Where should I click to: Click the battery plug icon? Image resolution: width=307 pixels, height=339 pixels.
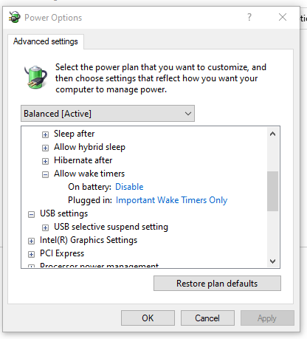[x=36, y=77]
